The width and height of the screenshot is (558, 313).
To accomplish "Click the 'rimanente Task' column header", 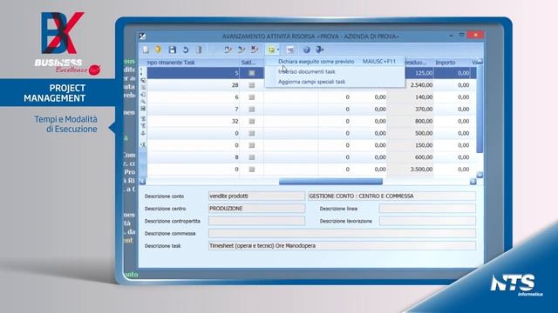I will tap(194, 63).
